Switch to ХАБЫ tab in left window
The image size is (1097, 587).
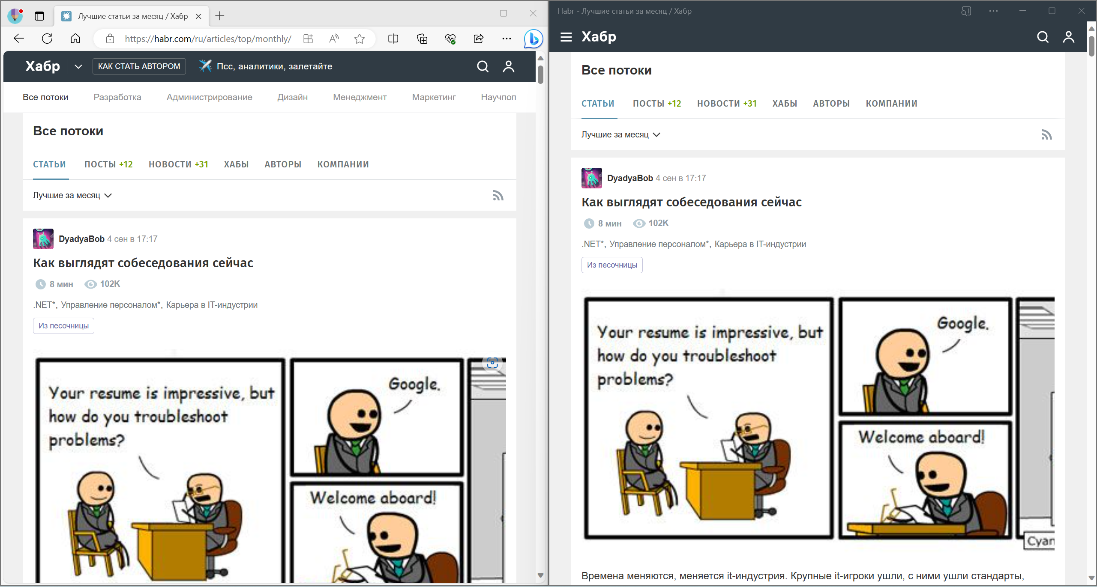click(x=236, y=164)
